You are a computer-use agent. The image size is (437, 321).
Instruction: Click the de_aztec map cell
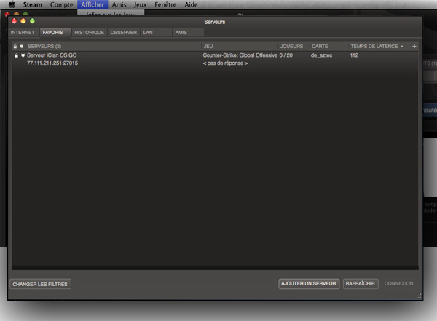pos(321,55)
